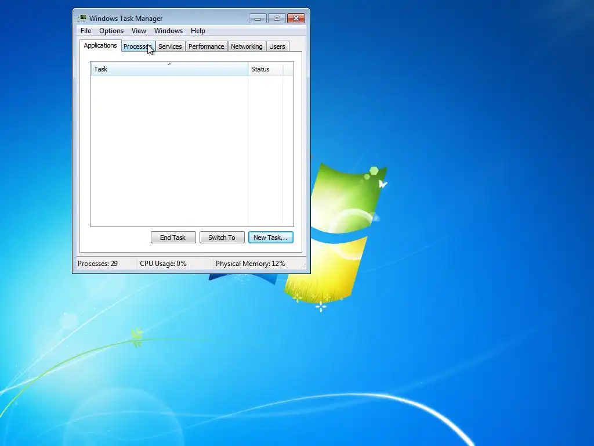Switch to the Services tab

pos(170,46)
